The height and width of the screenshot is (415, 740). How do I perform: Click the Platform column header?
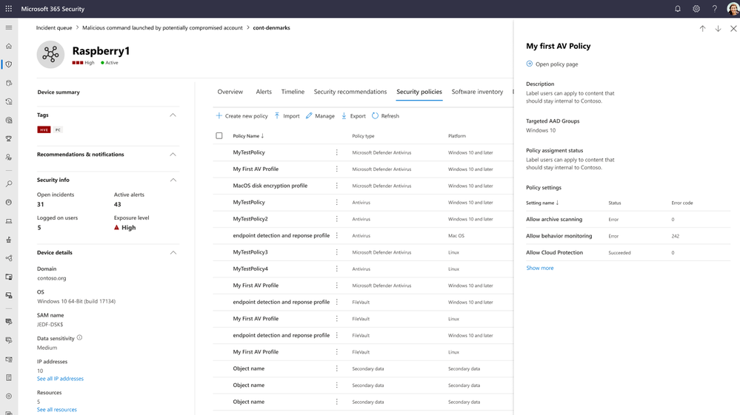457,136
